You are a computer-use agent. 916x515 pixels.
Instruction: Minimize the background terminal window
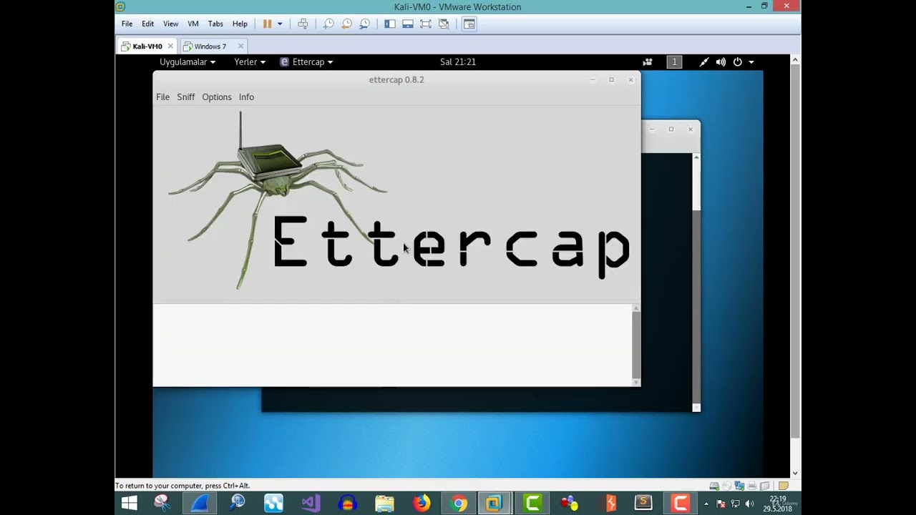[x=652, y=129]
